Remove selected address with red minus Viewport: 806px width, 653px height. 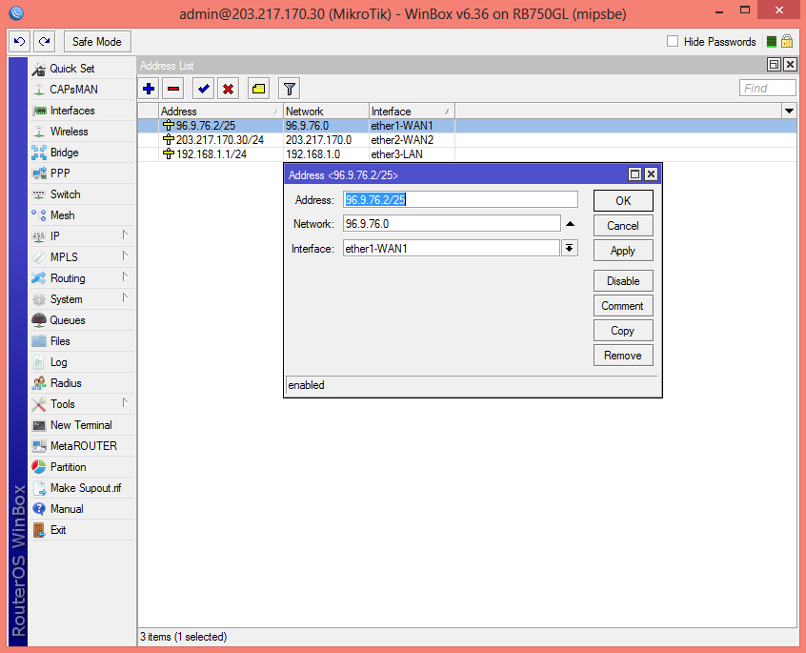(x=173, y=89)
